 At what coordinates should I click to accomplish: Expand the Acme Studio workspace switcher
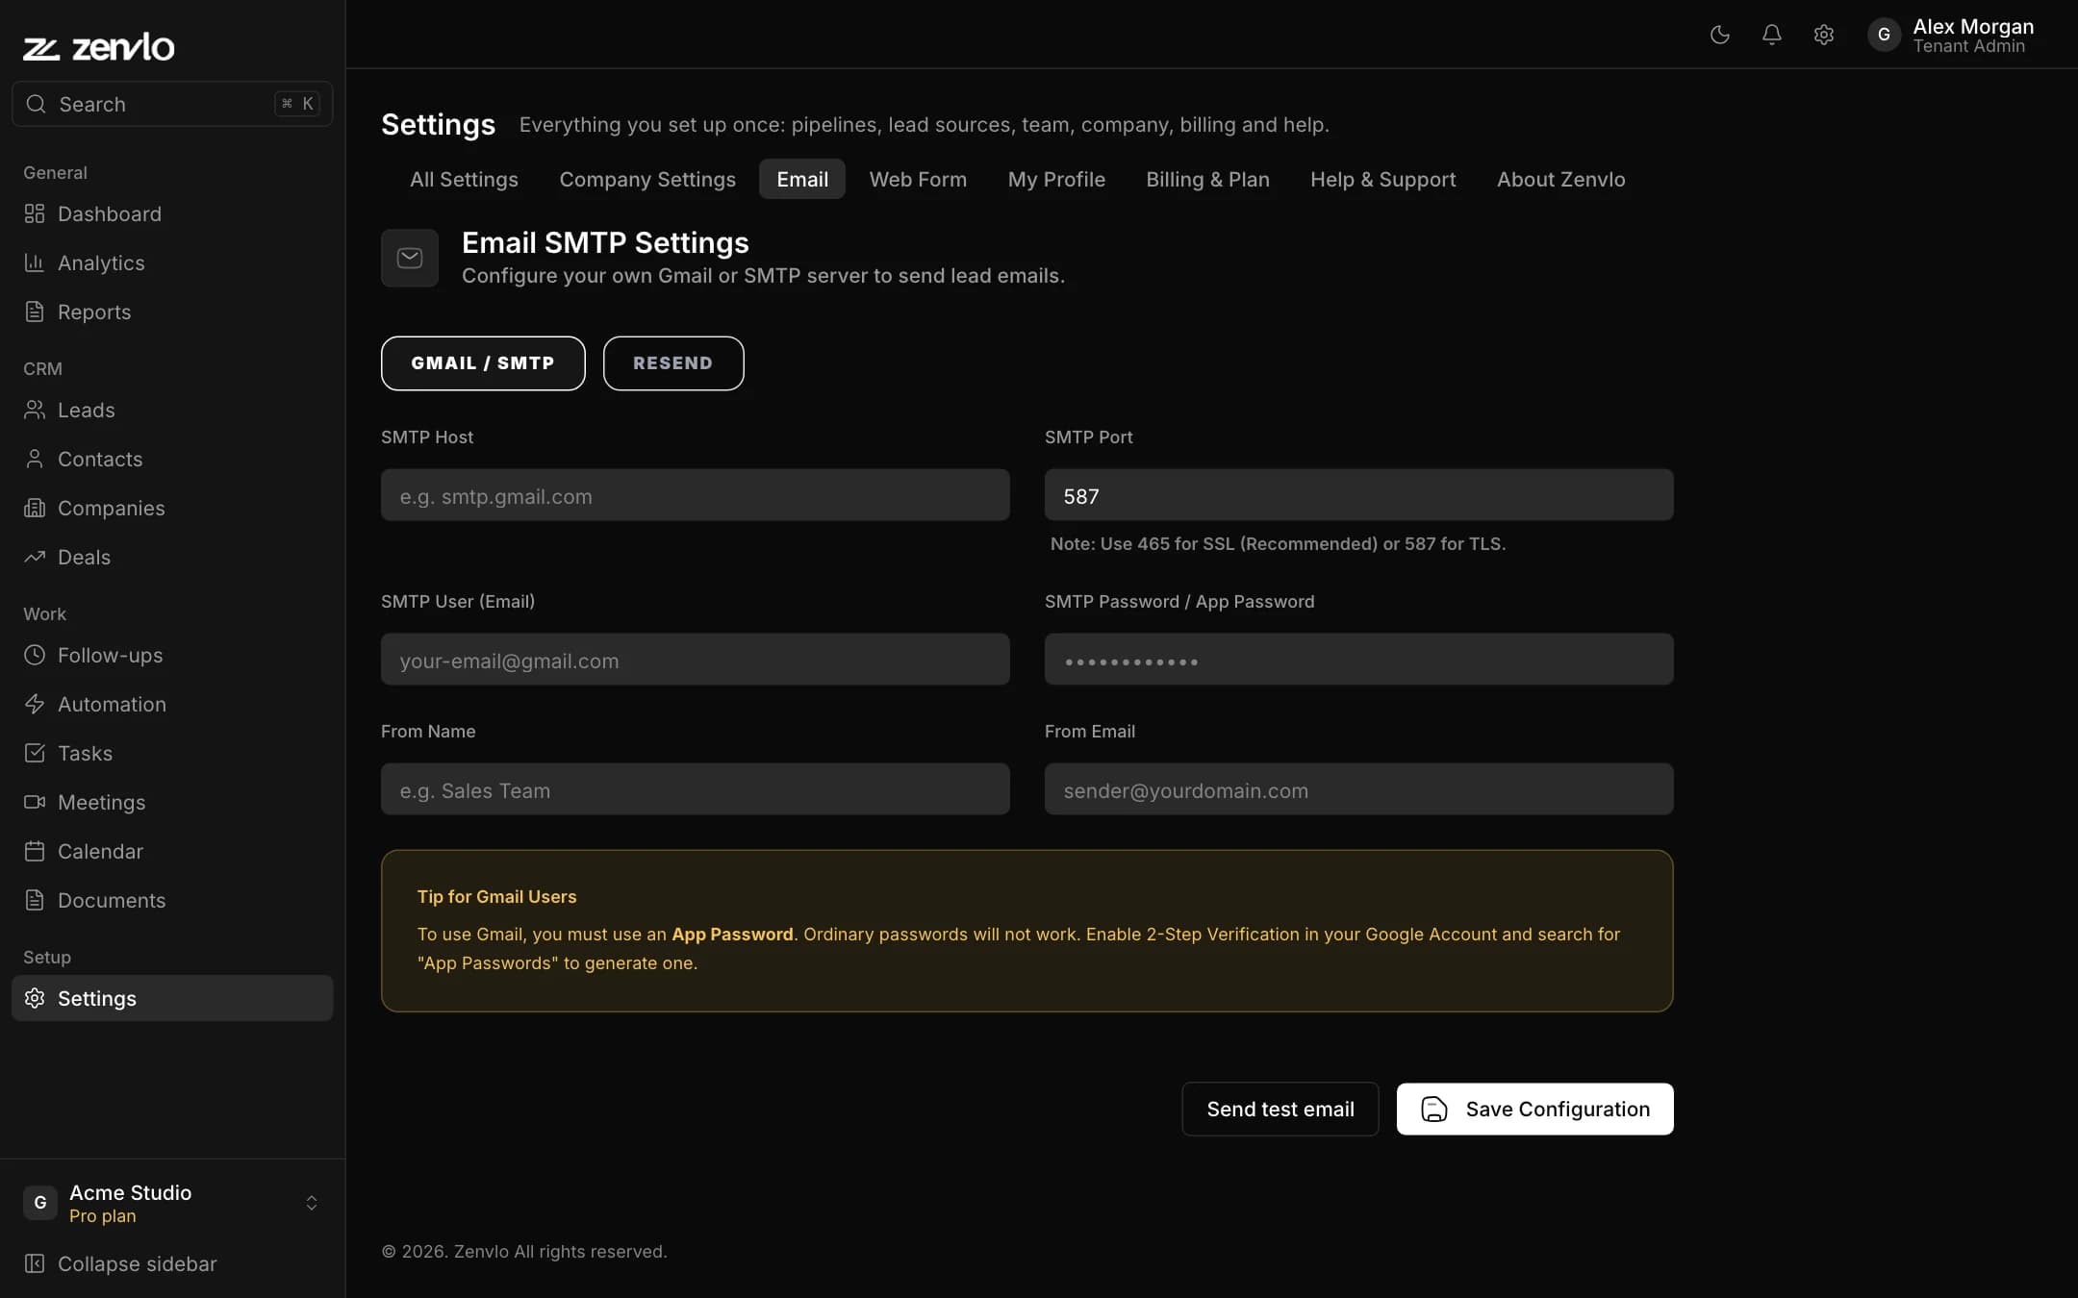(312, 1203)
